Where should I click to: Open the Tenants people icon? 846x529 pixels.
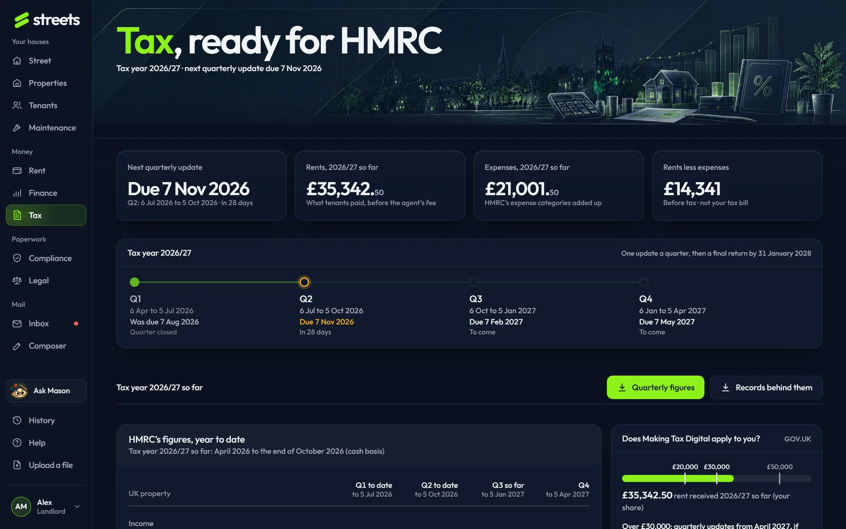pyautogui.click(x=17, y=105)
